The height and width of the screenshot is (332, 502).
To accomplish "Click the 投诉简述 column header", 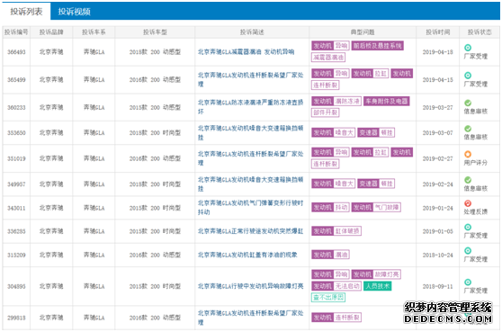I will [252, 32].
